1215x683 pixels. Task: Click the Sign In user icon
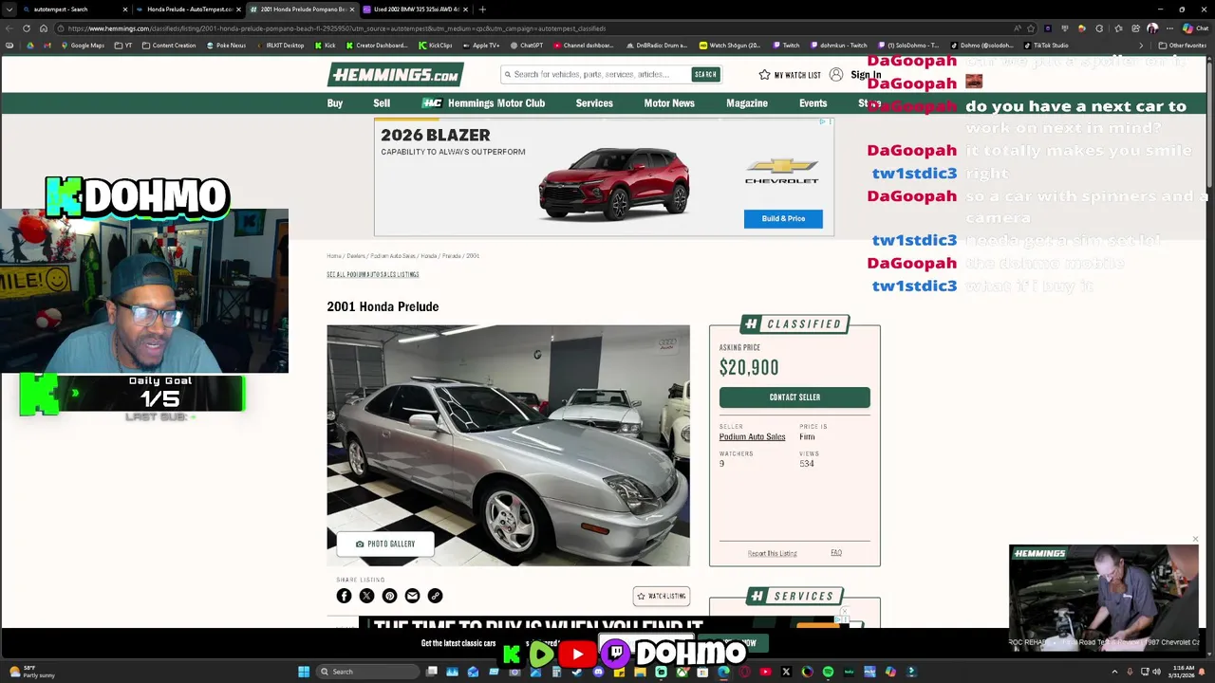[x=835, y=74]
